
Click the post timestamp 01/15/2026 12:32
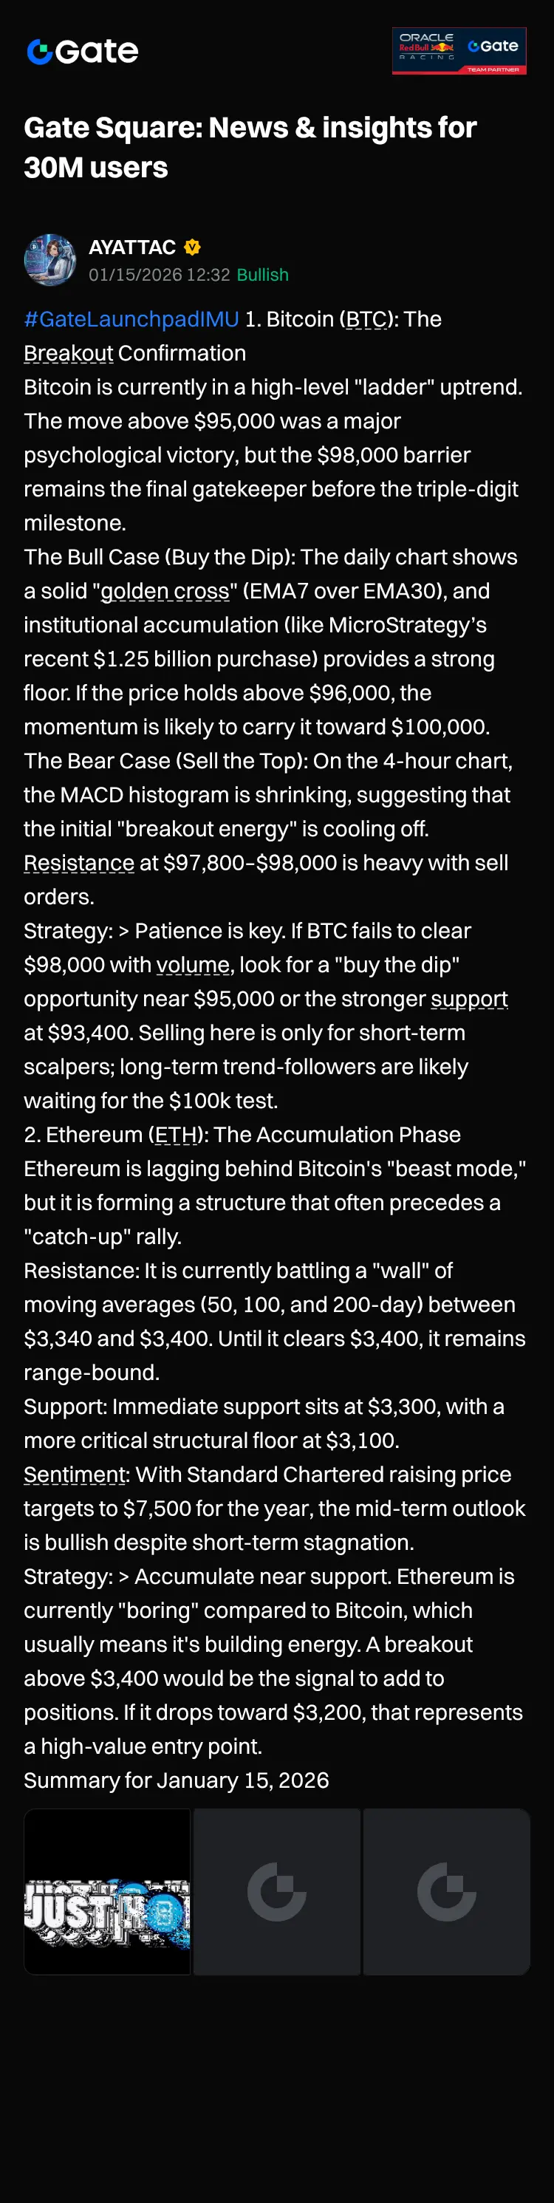(159, 275)
